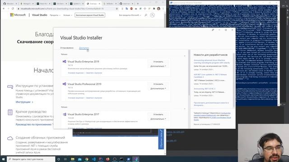Open Chrome three-dot menu

[x=163, y=9]
